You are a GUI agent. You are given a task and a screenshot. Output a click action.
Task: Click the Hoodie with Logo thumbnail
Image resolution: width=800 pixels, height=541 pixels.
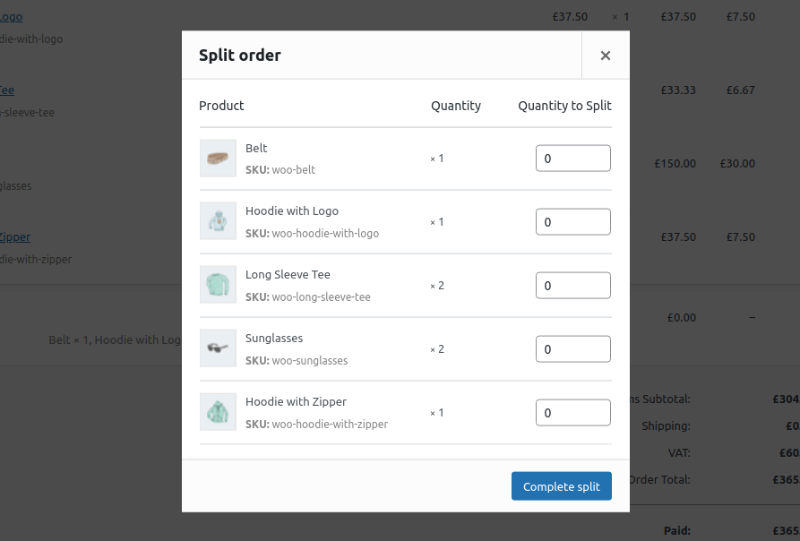pos(218,221)
